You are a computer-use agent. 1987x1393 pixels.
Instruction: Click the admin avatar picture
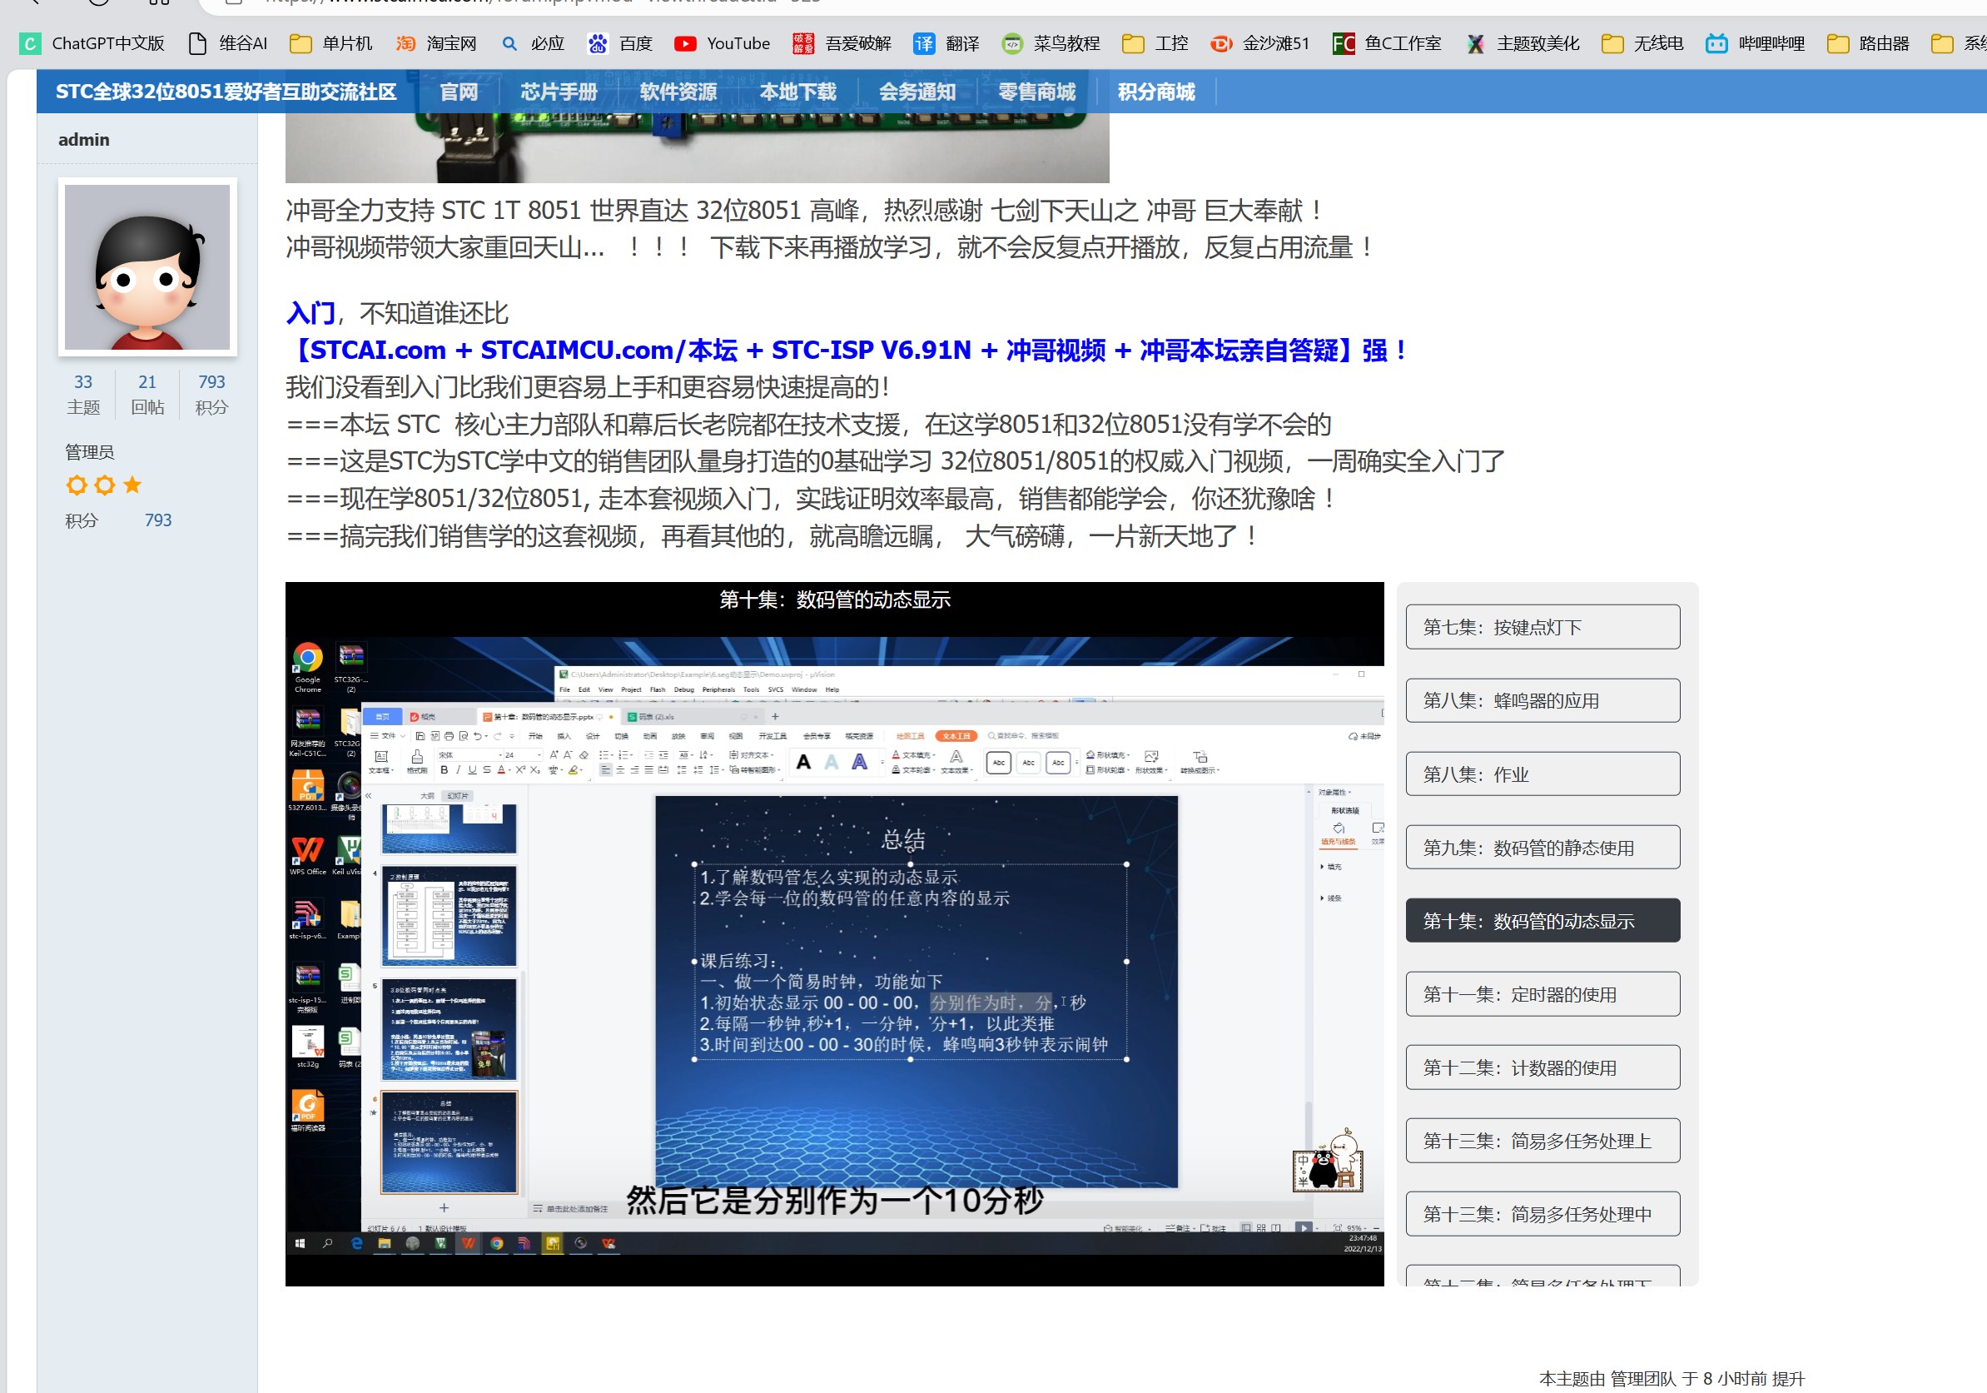[x=147, y=266]
